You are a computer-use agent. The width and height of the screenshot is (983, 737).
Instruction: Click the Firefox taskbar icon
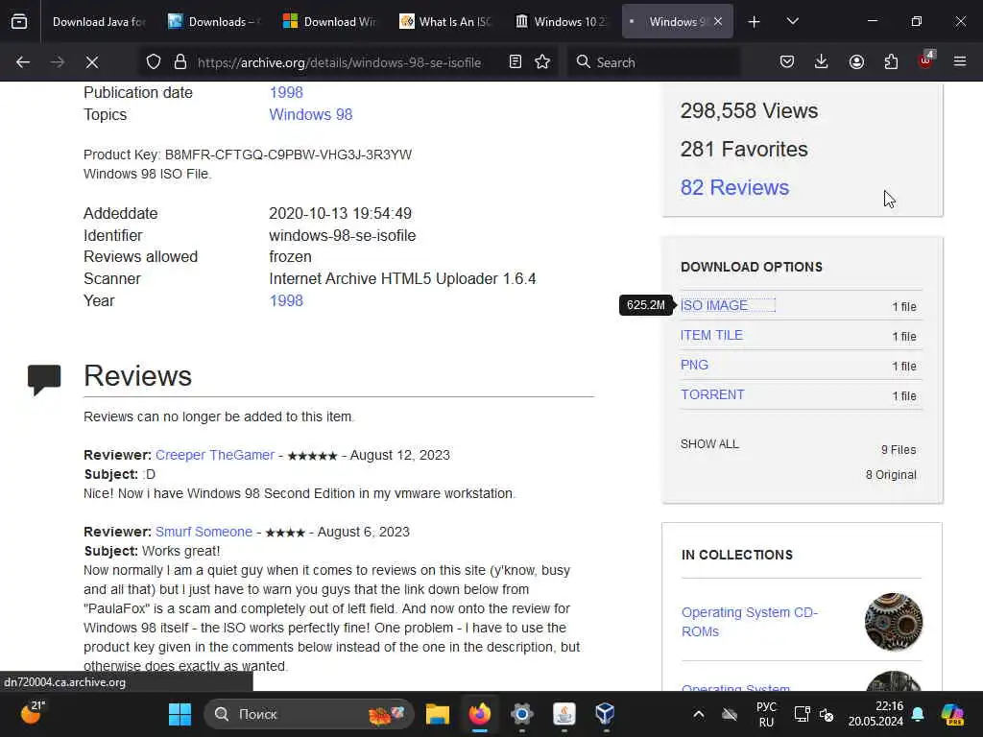(x=480, y=714)
